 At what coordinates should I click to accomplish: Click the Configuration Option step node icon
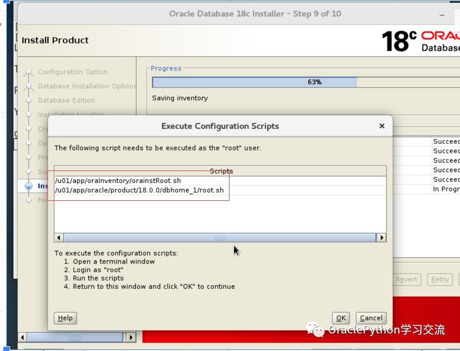[x=29, y=72]
